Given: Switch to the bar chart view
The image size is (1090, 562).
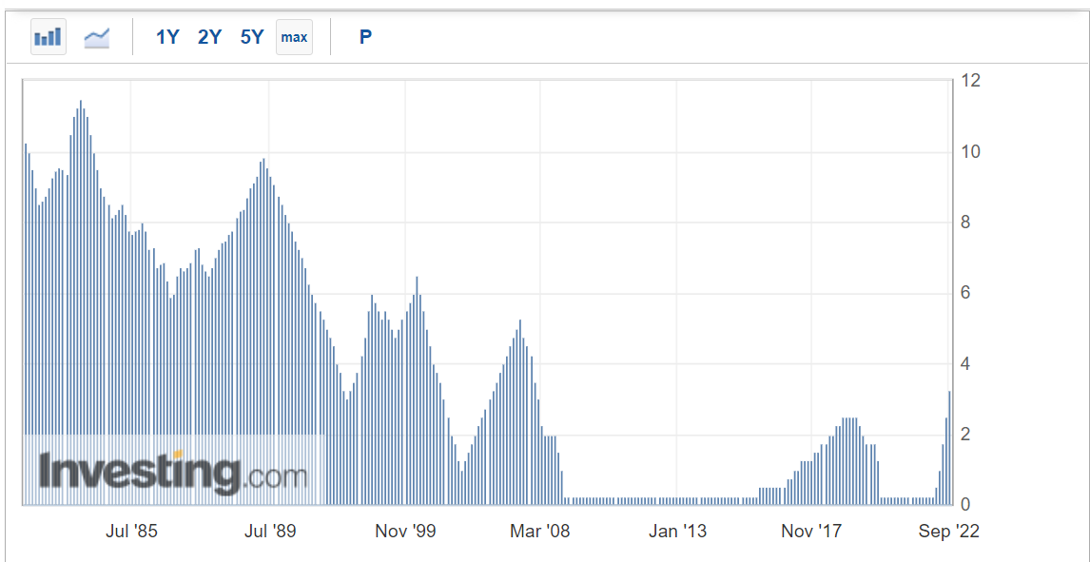Looking at the screenshot, I should click(x=48, y=37).
